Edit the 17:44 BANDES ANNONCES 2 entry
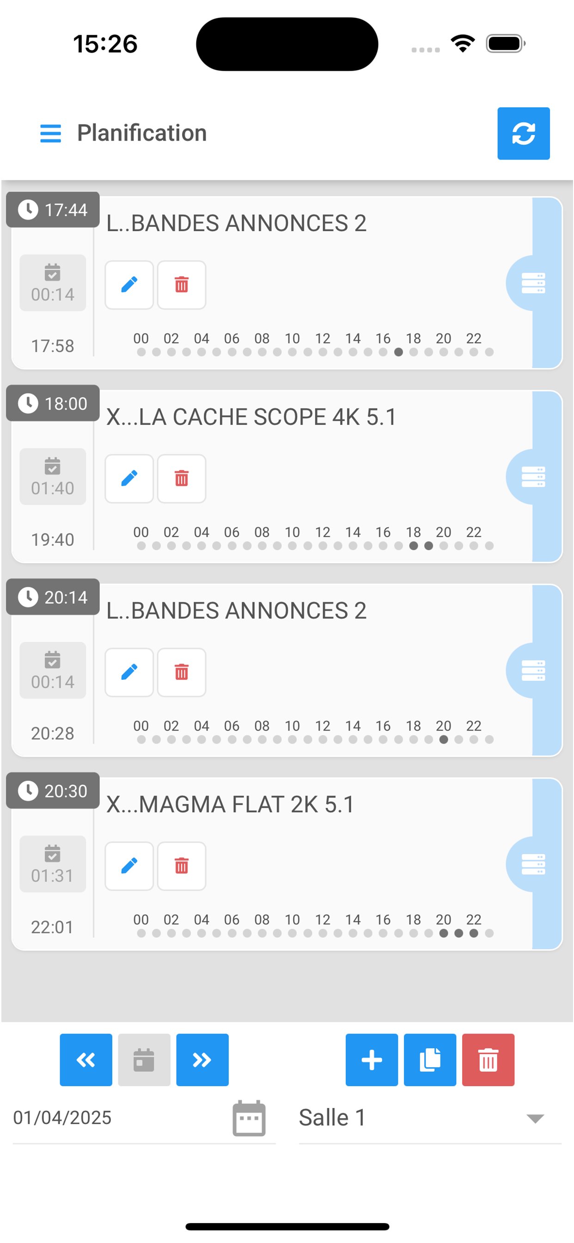 tap(129, 285)
